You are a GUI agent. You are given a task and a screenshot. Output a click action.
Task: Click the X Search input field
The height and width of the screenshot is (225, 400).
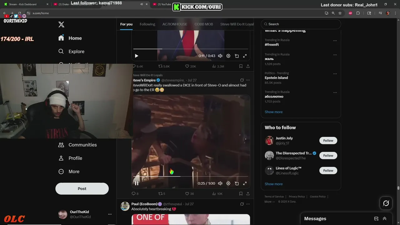(301, 24)
